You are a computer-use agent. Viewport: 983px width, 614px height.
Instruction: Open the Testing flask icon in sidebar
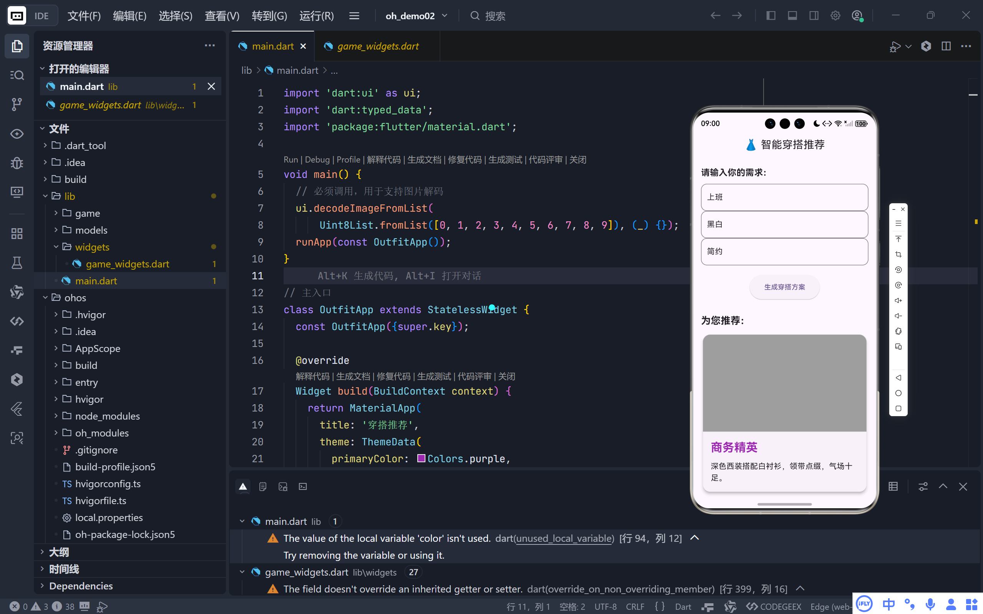point(17,263)
